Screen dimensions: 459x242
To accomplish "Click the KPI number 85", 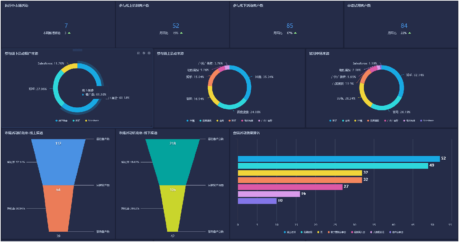I will tap(290, 26).
